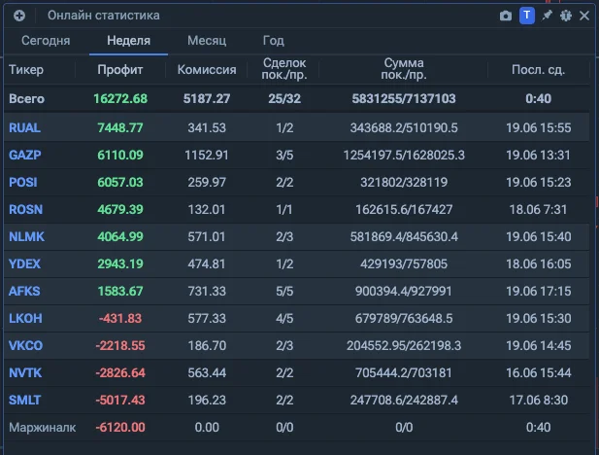Viewport: 599px width, 455px height.
Task: Switch to the Сегодня tab
Action: coord(46,41)
